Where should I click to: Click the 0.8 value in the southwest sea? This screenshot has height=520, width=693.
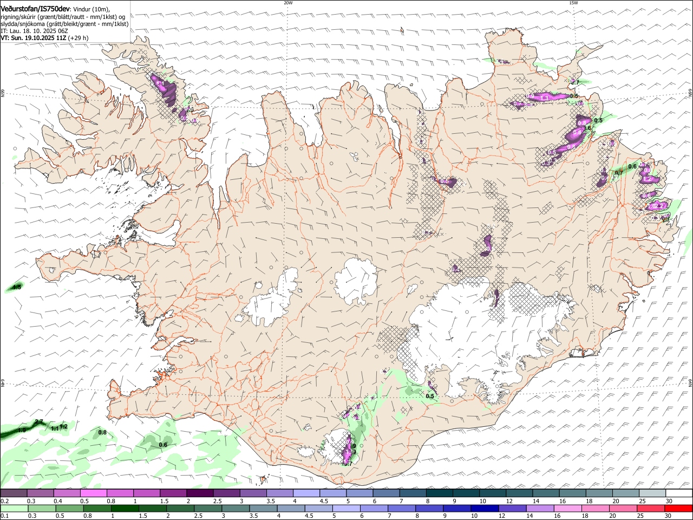[102, 432]
